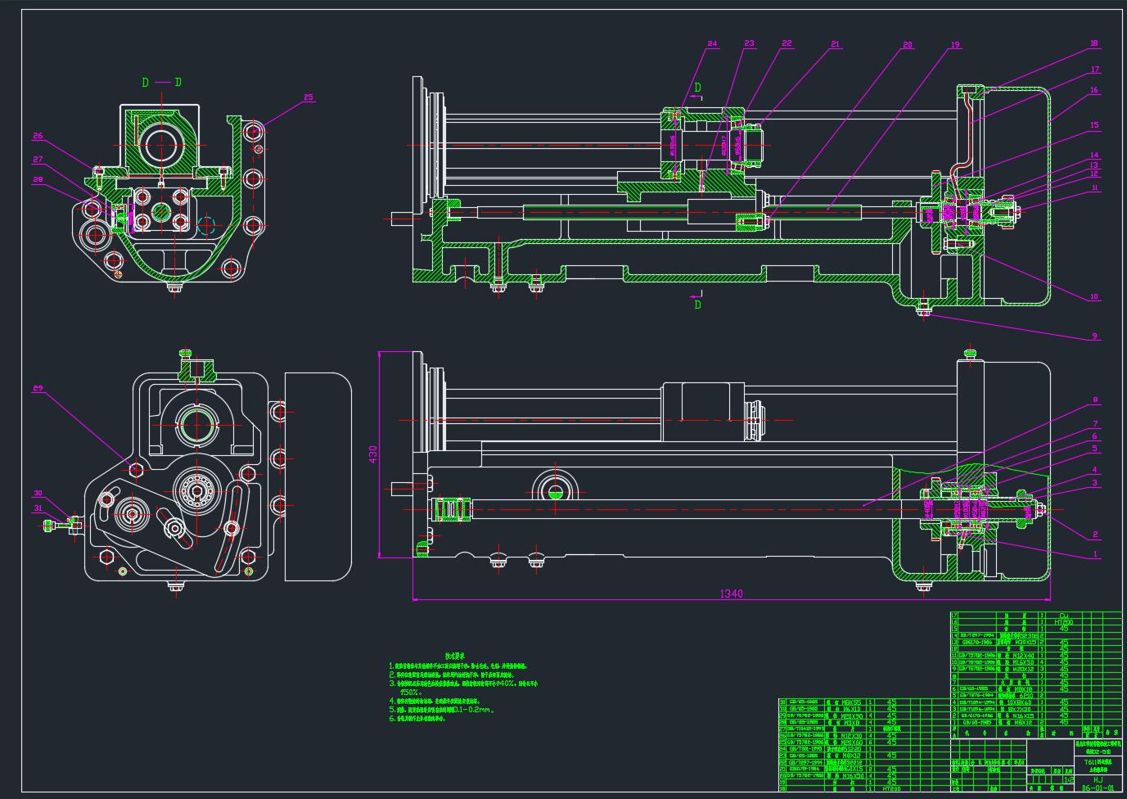This screenshot has width=1127, height=799.
Task: Select part callout number 20
Action: [907, 45]
